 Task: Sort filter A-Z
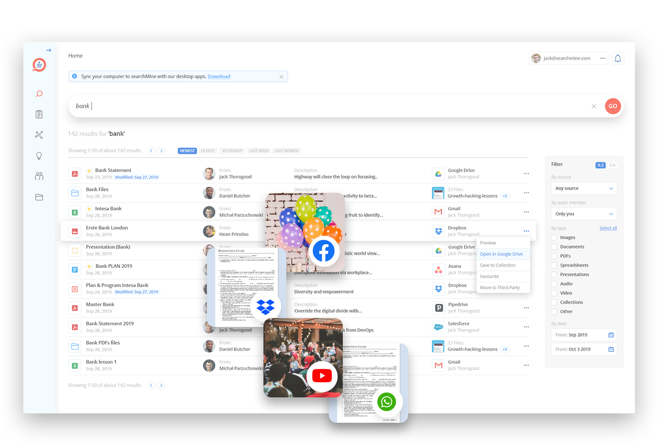tap(601, 165)
